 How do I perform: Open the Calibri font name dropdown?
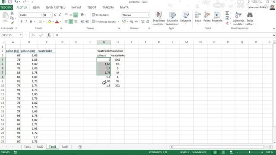coord(41,15)
